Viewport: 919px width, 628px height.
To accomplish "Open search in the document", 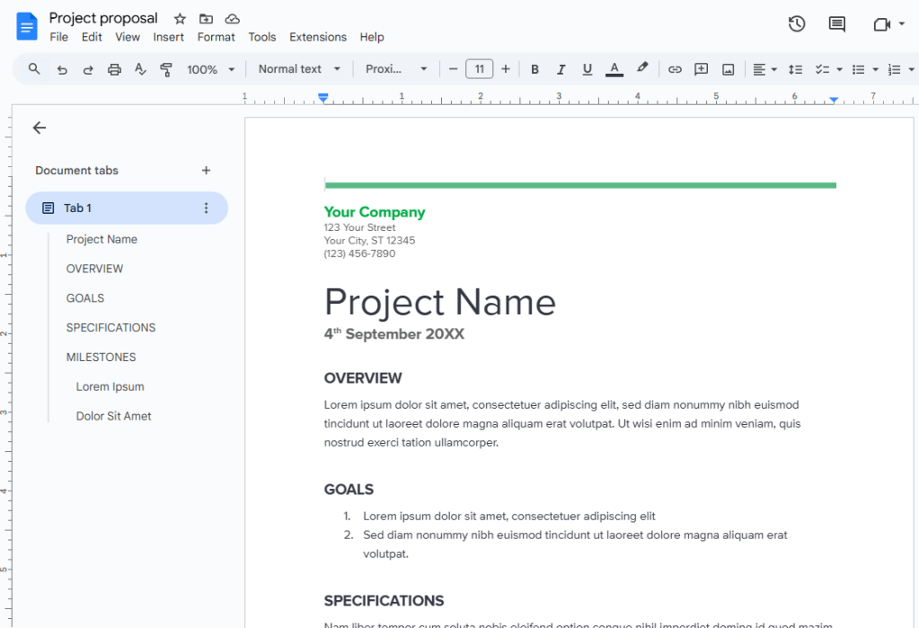I will pyautogui.click(x=33, y=68).
